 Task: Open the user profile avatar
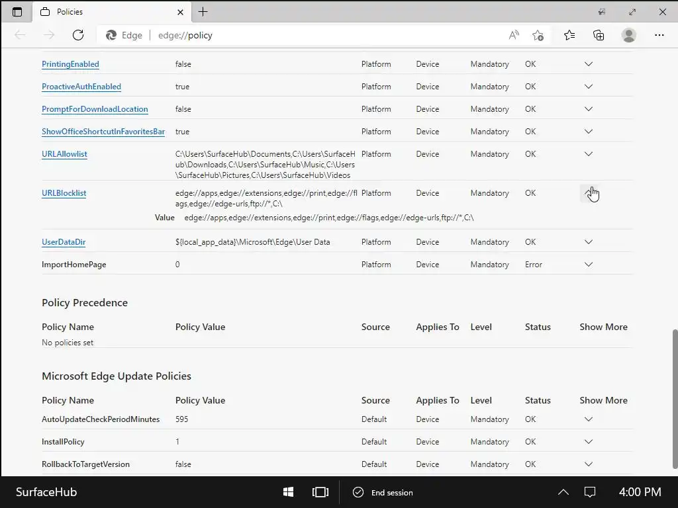[x=629, y=35]
